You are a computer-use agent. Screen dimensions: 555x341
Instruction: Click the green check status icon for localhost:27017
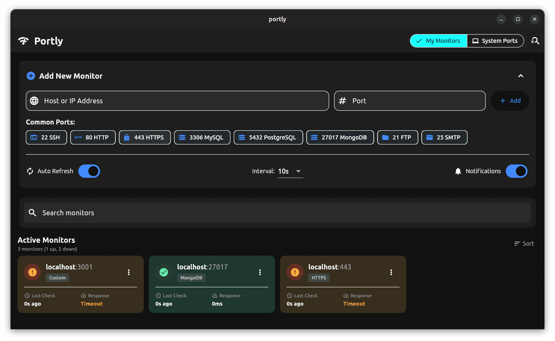pyautogui.click(x=164, y=272)
